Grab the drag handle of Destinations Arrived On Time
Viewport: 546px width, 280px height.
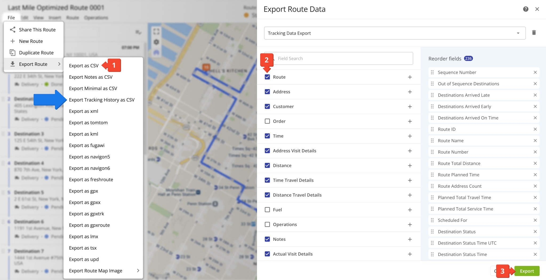432,118
